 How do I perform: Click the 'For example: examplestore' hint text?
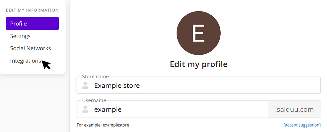point(103,125)
